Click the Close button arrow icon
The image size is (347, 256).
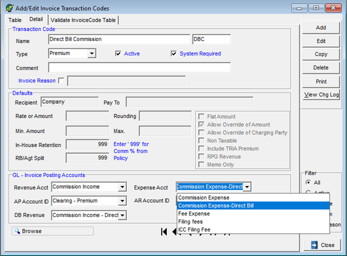(x=314, y=245)
